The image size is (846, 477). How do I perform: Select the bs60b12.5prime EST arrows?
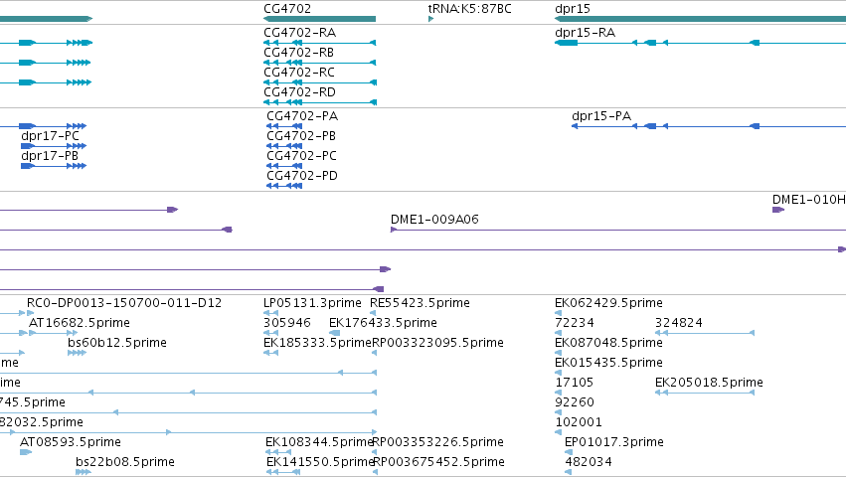click(77, 353)
